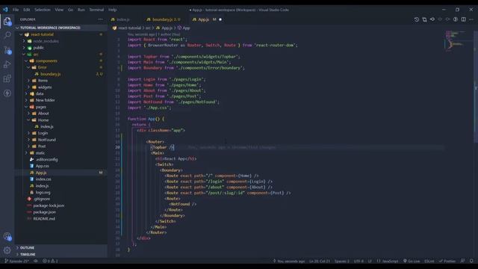
Task: Click the Split Editor icon
Action: pos(463,19)
